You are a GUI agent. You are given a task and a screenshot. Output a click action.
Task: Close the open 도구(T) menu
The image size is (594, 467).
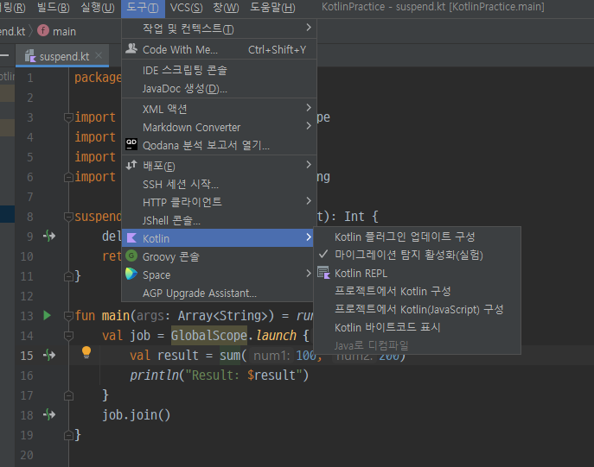143,8
